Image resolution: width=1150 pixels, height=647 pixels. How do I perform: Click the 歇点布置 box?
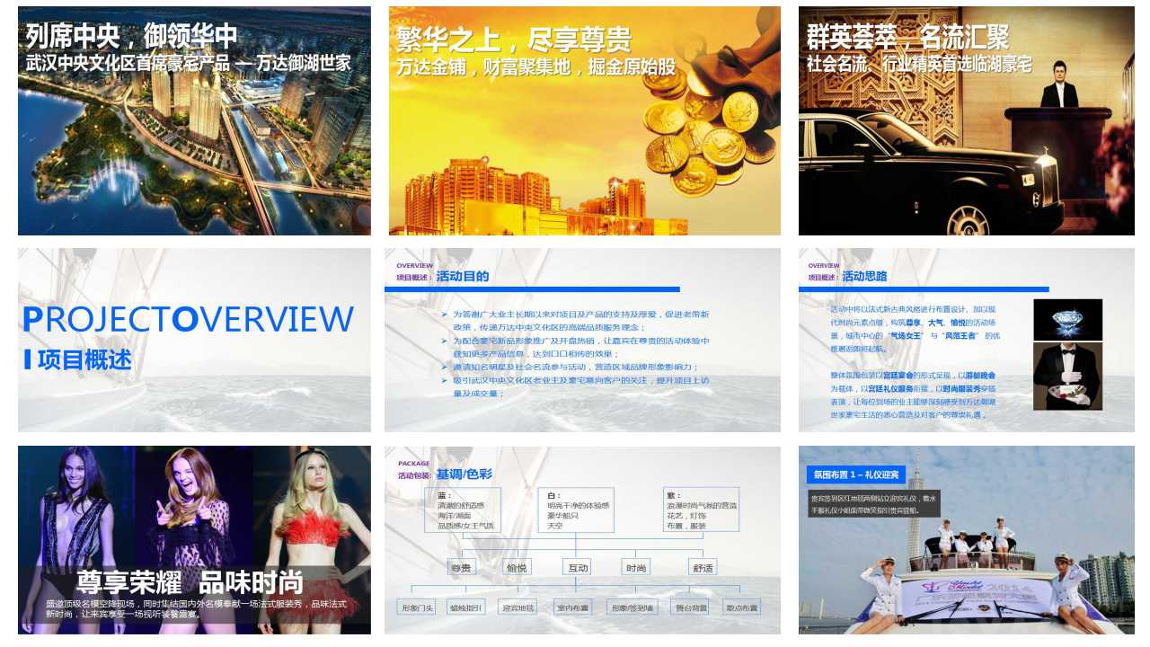tap(742, 607)
